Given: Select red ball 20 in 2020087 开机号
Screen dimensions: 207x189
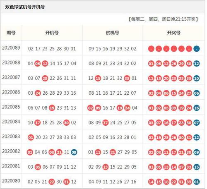Looking at the screenshot, I should click(x=45, y=78).
